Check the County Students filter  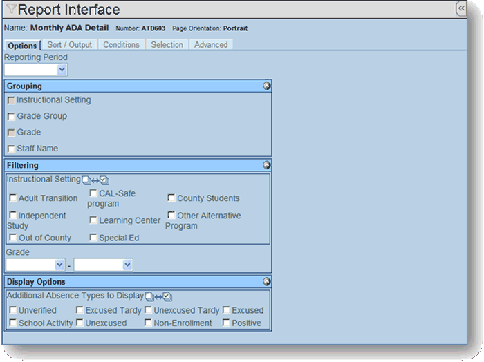171,198
